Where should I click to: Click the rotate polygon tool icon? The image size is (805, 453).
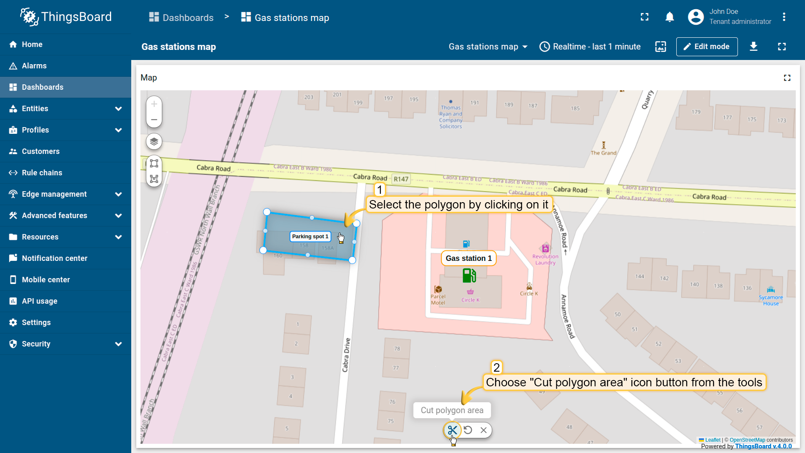468,430
